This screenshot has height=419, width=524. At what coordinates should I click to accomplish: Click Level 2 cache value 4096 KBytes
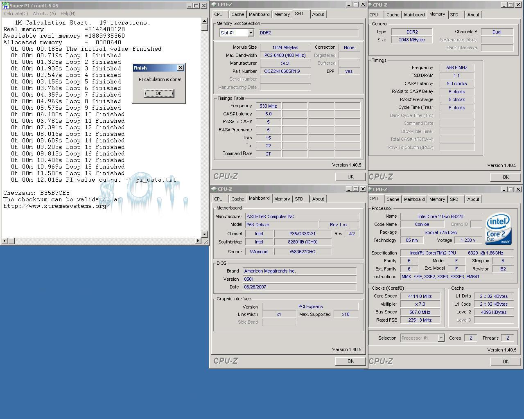[494, 312]
